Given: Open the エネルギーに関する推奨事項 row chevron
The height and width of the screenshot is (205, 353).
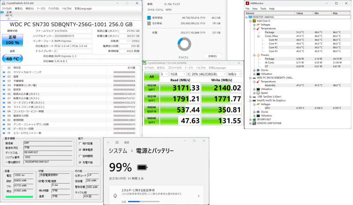Looking at the screenshot, I should [199, 196].
